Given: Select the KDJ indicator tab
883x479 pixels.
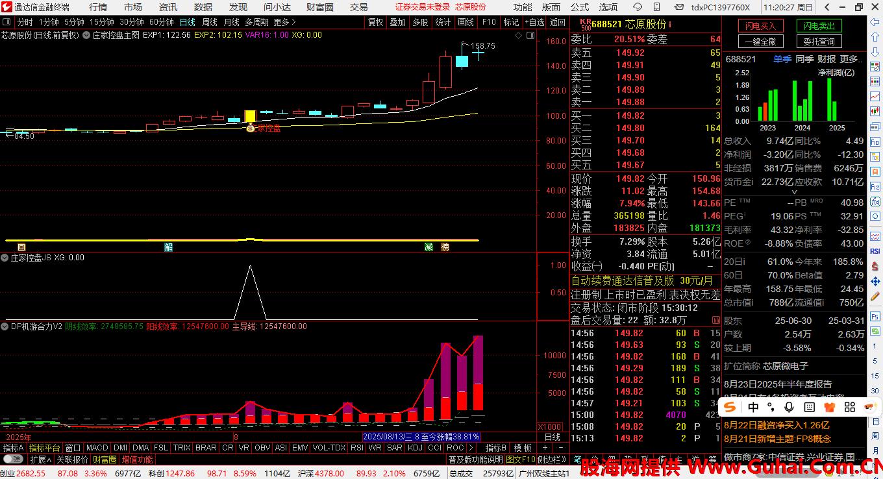Looking at the screenshot, I should (415, 448).
